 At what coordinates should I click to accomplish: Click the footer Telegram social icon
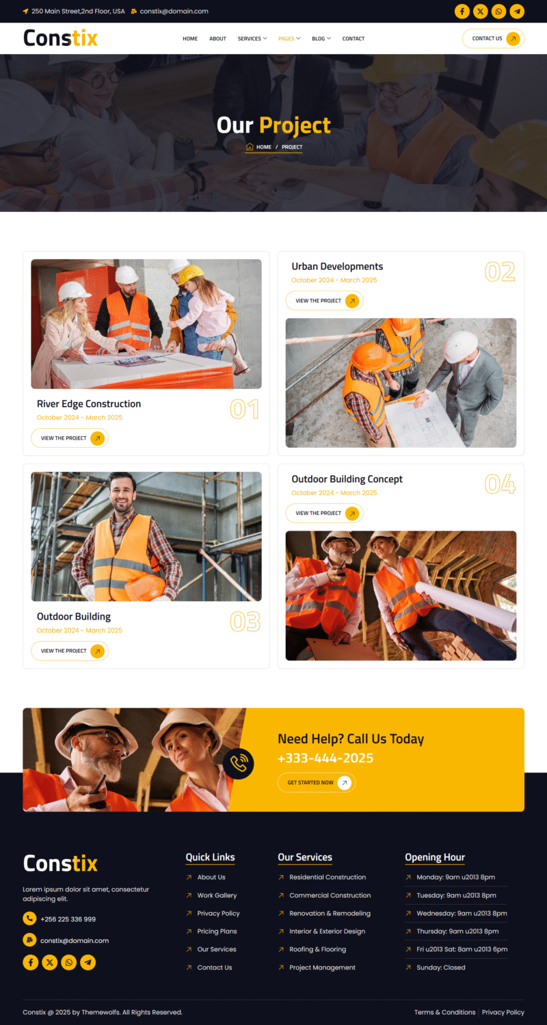tap(88, 962)
